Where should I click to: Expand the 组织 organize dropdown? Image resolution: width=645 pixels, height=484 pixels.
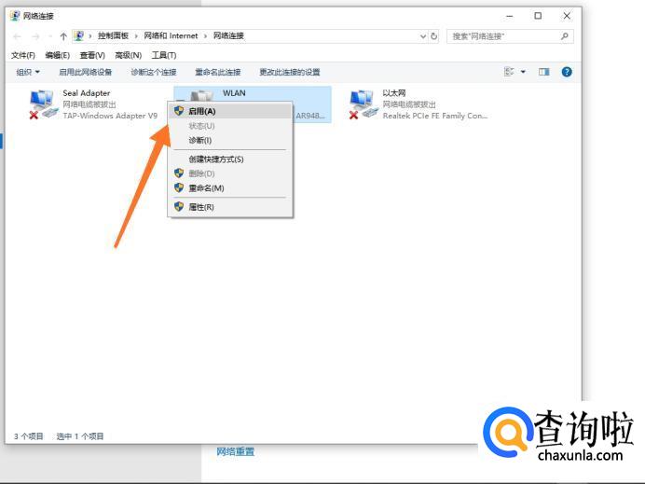(28, 72)
